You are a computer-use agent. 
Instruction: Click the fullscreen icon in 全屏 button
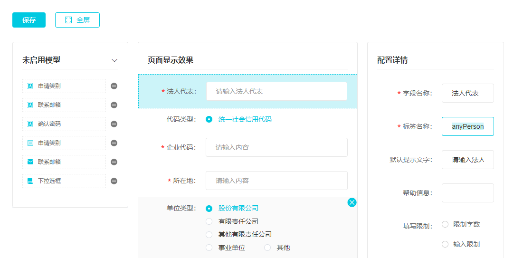[x=68, y=20]
